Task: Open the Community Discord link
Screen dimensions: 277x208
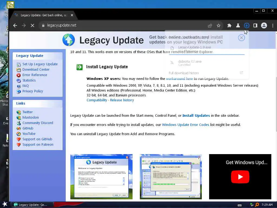Action: [38, 123]
